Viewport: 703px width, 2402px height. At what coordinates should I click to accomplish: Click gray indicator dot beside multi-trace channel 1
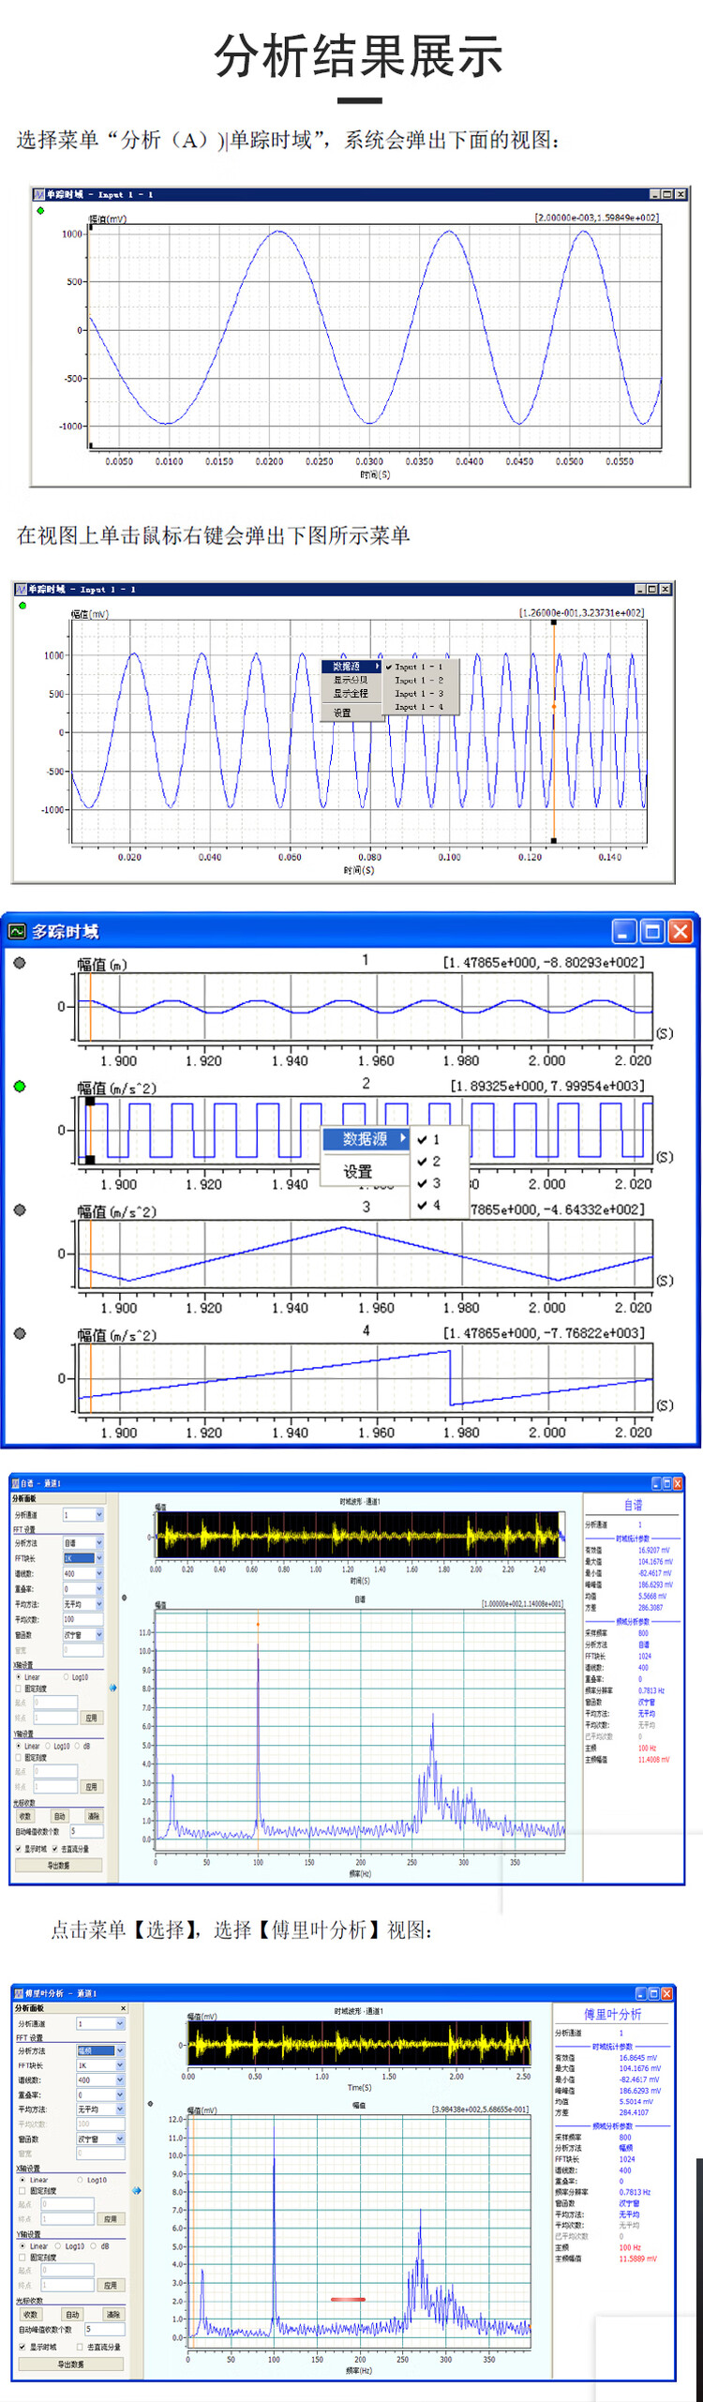20,963
